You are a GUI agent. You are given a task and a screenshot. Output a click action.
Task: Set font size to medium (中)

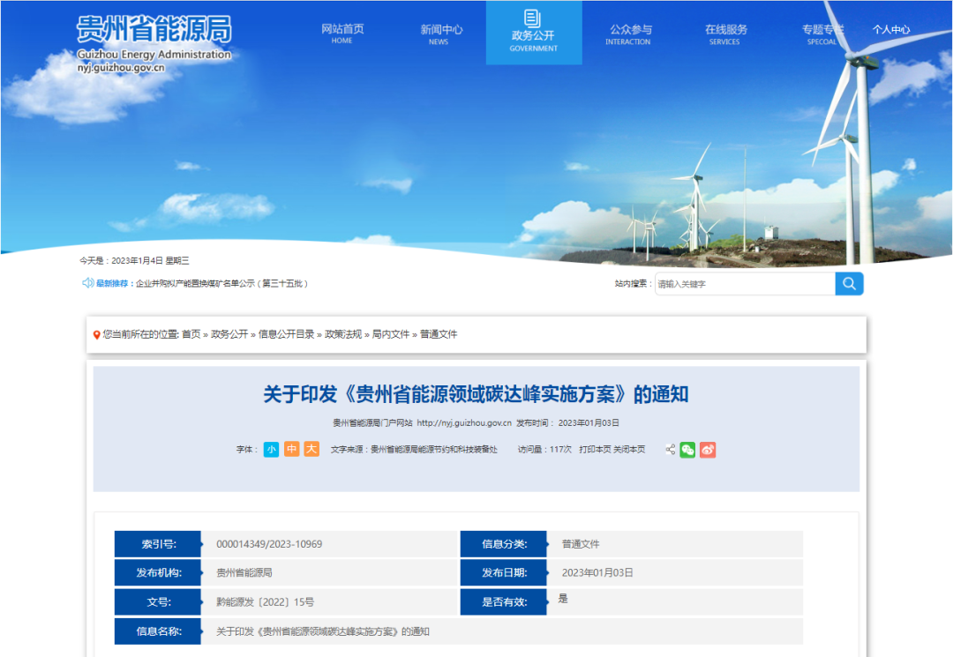tap(291, 450)
